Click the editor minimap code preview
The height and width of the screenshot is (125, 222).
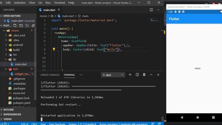tap(155, 20)
